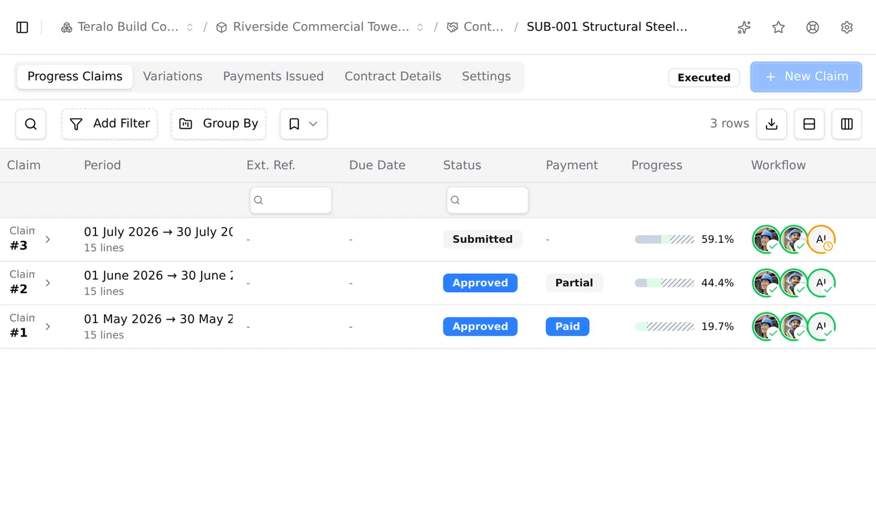
Task: Click Approved status badge on Claim #2
Action: pos(480,283)
